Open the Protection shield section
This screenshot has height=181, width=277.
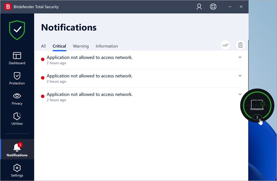[x=17, y=78]
